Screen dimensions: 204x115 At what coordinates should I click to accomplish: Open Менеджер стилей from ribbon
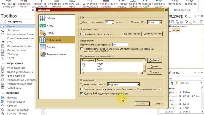tap(144, 4)
